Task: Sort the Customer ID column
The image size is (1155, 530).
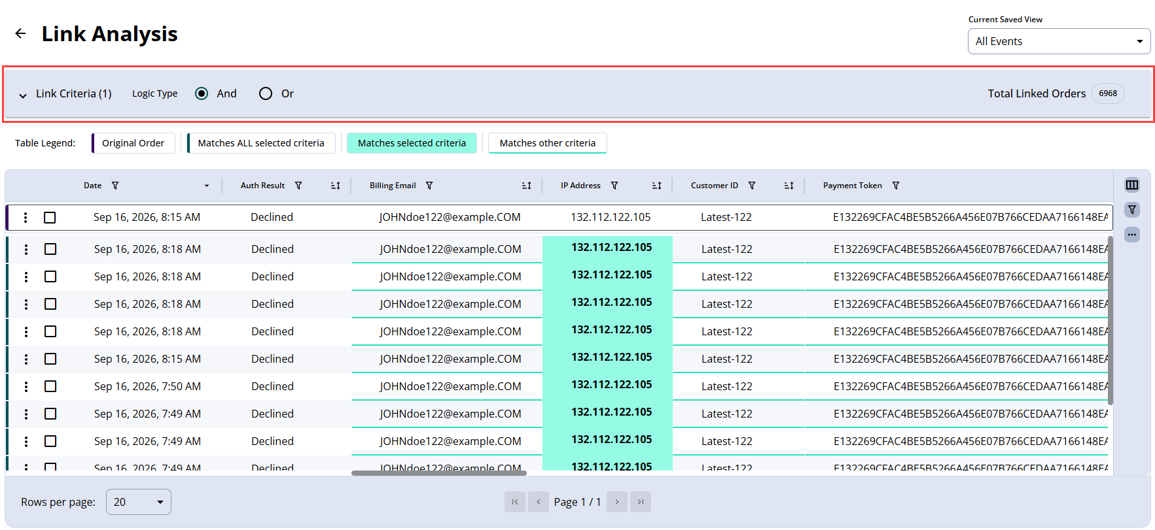Action: click(x=789, y=186)
